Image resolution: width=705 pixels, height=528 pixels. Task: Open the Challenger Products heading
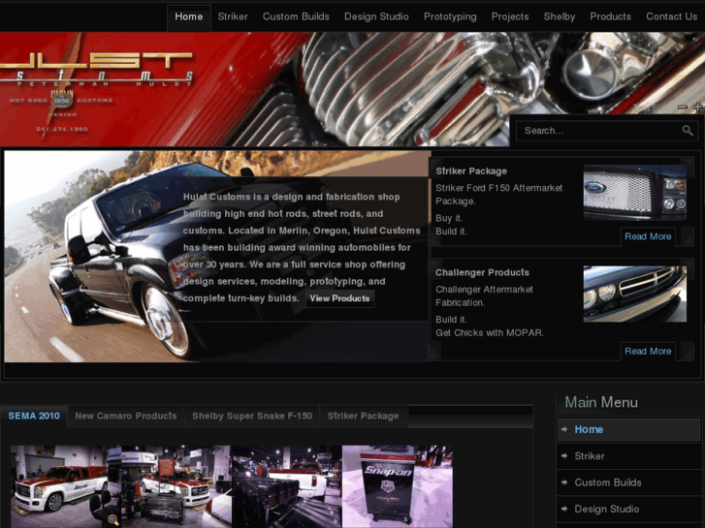[482, 273]
